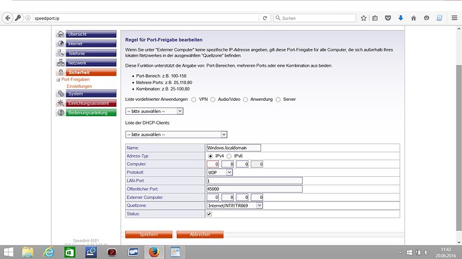
Task: Click the Einstellungen link in sidebar
Action: [79, 86]
